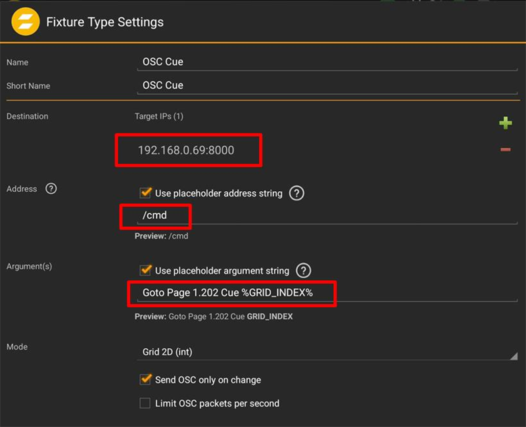This screenshot has height=427, width=526.
Task: Open help for placeholder address string
Action: [x=297, y=193]
